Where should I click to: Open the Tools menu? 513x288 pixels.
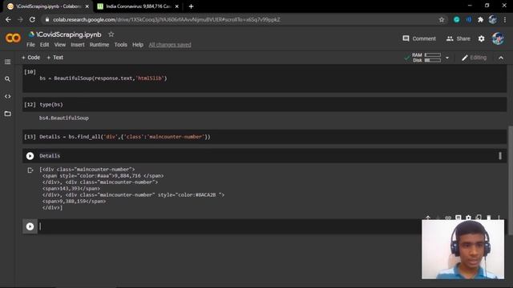121,45
